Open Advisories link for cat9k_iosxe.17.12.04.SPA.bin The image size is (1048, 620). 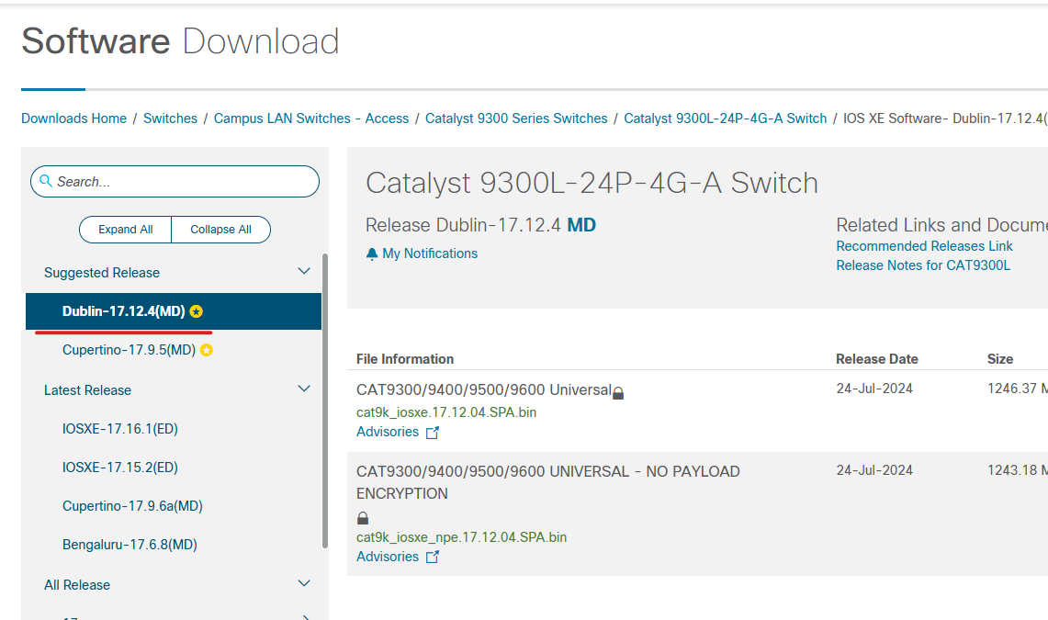[388, 432]
